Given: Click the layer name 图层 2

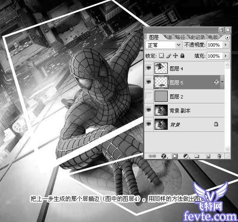Looking at the screenshot, I should (176, 96).
